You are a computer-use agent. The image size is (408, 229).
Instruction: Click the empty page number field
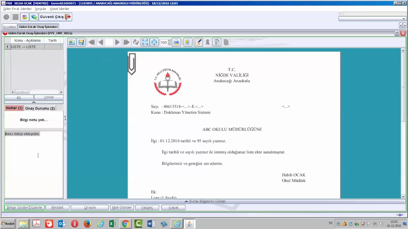(x=109, y=42)
